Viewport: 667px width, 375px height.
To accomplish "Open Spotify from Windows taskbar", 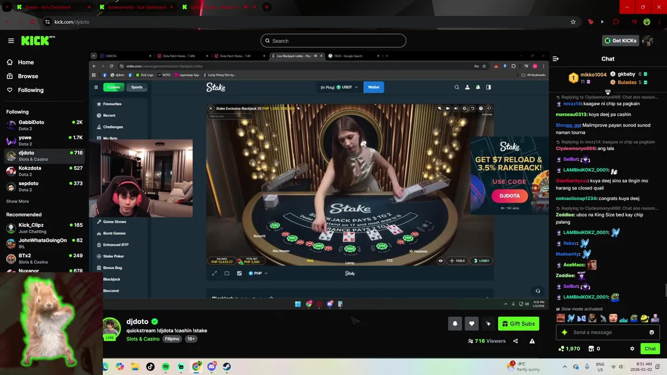I will pos(166,367).
